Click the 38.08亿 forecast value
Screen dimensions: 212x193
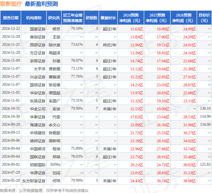[189, 181]
